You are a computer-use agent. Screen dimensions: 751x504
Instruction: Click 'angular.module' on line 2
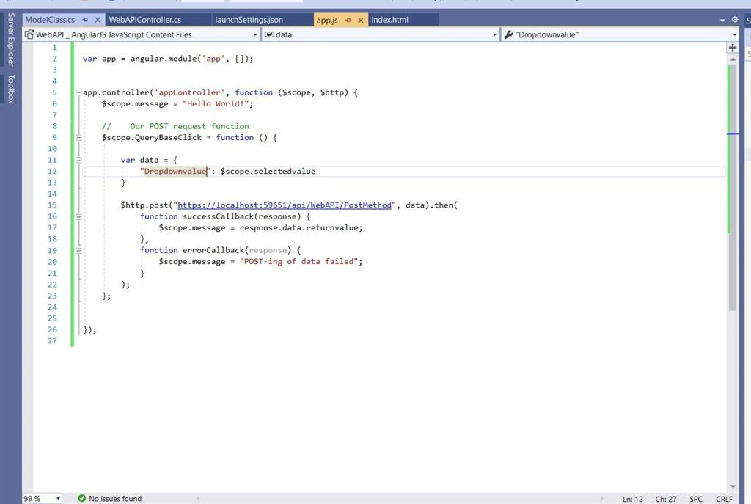pyautogui.click(x=164, y=59)
